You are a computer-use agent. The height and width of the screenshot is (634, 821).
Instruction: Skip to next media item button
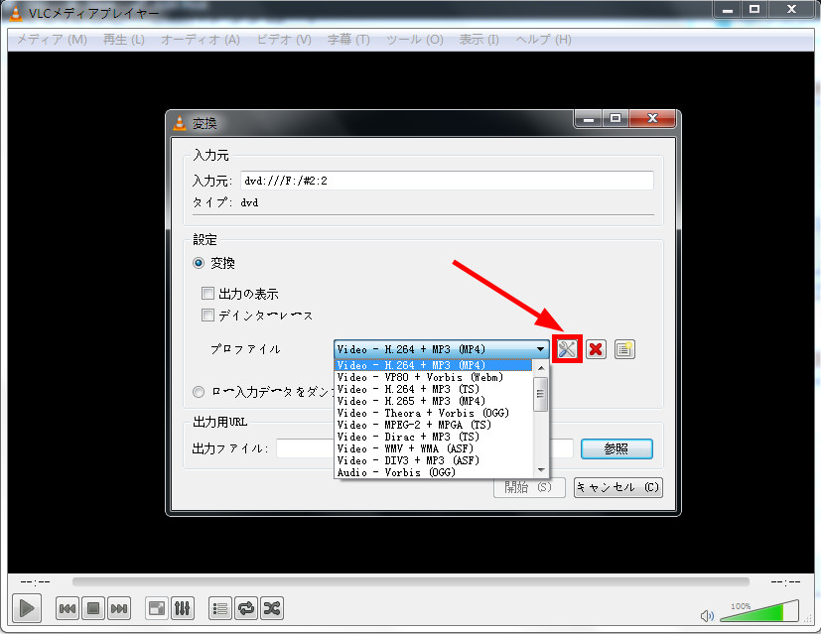pyautogui.click(x=119, y=608)
